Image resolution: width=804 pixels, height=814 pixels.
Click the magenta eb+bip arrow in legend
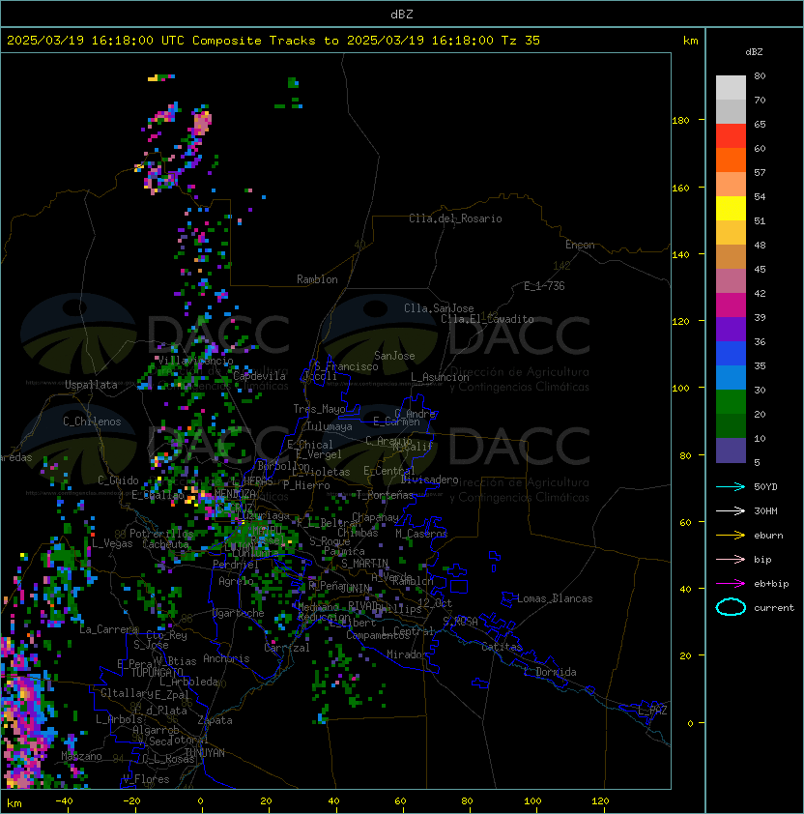click(731, 584)
